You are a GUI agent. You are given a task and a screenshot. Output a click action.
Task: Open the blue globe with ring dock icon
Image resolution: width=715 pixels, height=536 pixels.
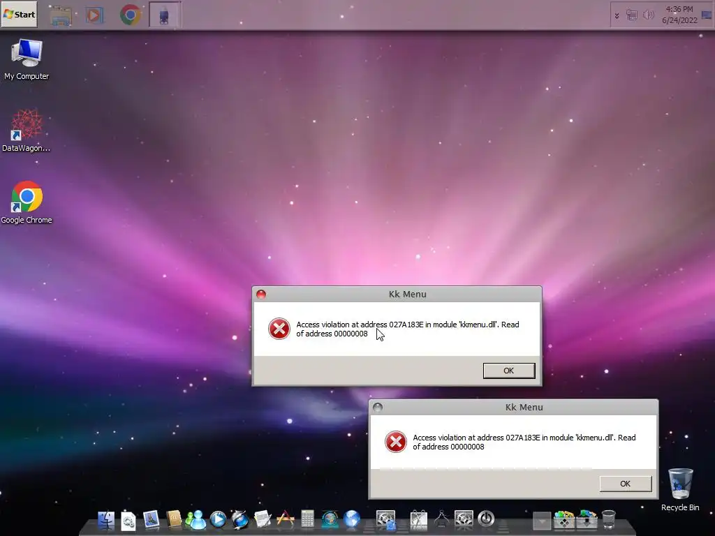coord(240,519)
